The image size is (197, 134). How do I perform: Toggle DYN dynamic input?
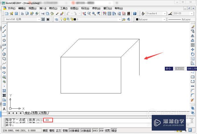[x=102, y=131]
